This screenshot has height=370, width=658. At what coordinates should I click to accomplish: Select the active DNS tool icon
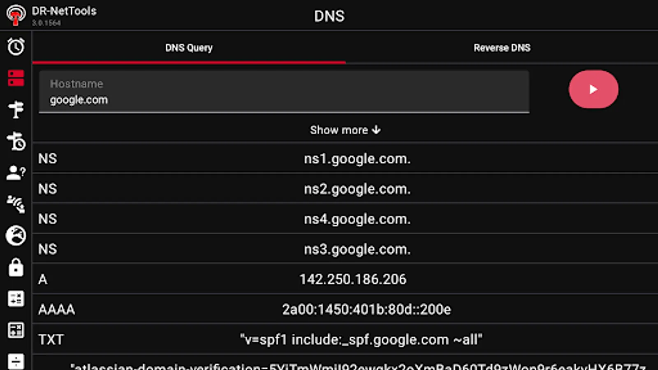coord(16,78)
